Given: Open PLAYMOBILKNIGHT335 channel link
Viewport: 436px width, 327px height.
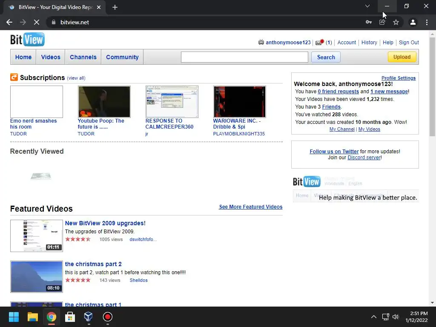Looking at the screenshot, I should pos(239,134).
